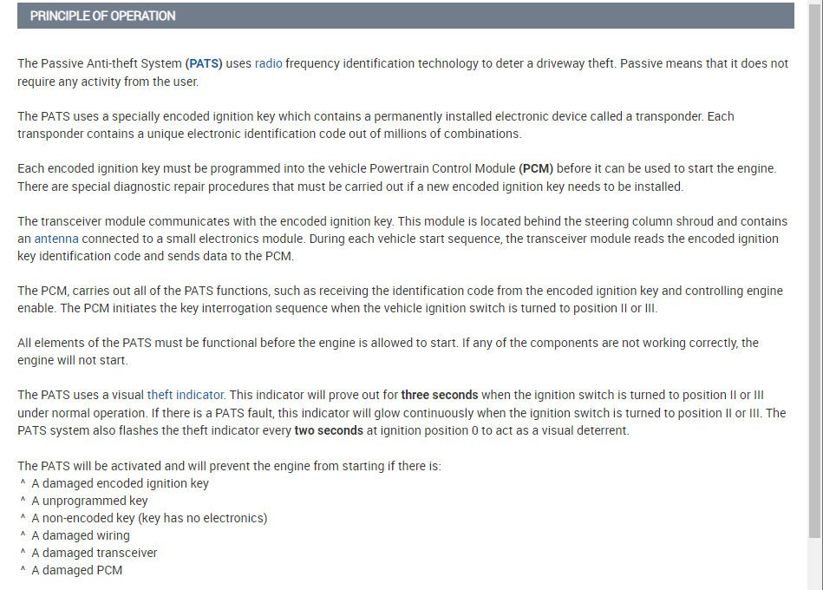Select the "A damaged wiring" bullet
This screenshot has height=590, width=823.
[81, 535]
